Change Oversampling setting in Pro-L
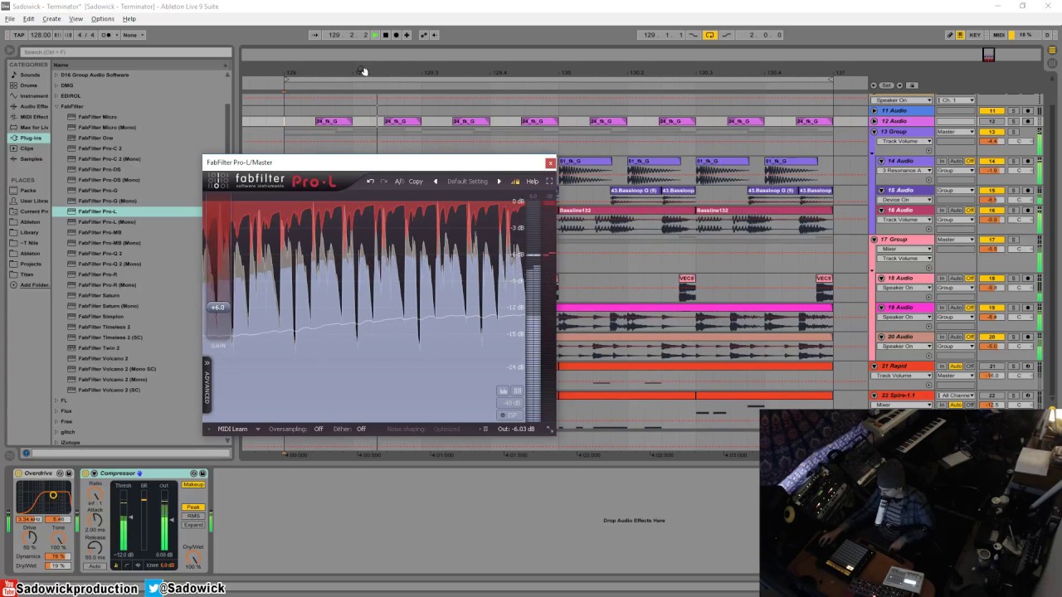Image resolution: width=1062 pixels, height=597 pixels. click(x=318, y=430)
